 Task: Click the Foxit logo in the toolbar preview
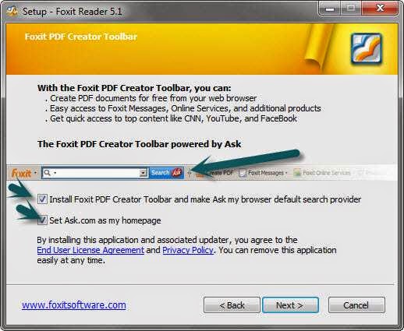pyautogui.click(x=22, y=173)
